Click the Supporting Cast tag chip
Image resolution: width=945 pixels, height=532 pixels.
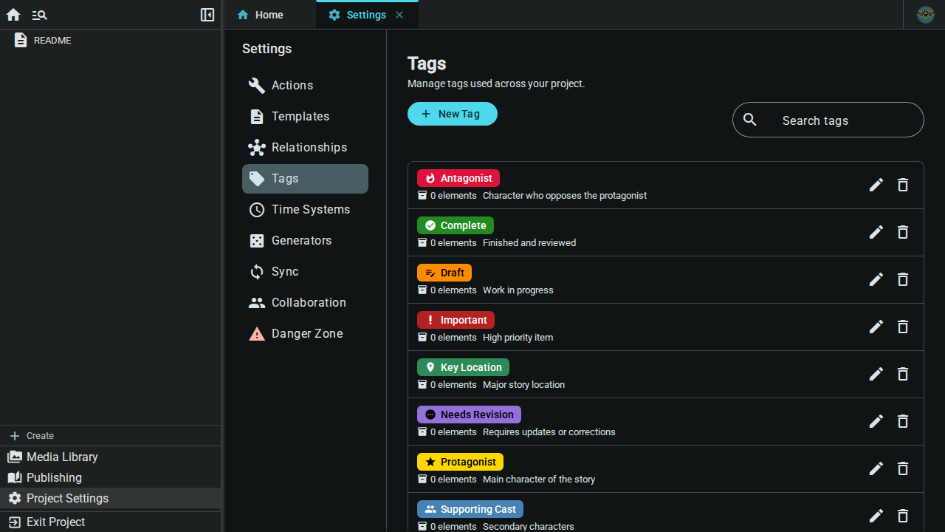tap(470, 509)
